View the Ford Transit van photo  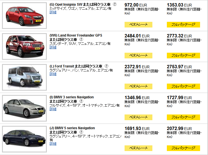[x=24, y=77]
